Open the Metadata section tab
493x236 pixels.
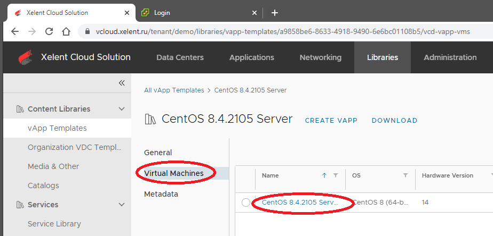click(161, 194)
